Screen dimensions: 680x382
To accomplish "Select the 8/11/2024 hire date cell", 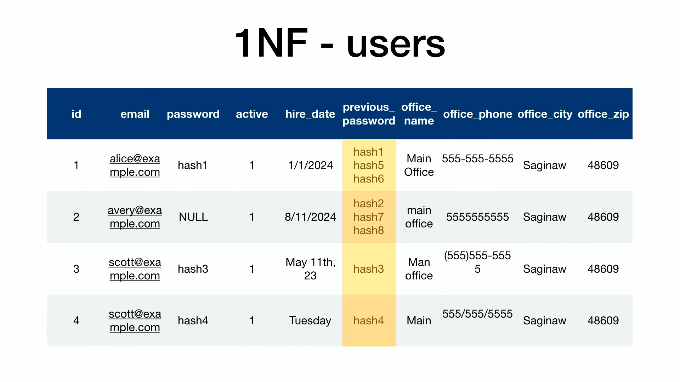I will coord(310,217).
